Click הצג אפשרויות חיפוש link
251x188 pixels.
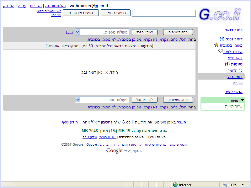point(49,11)
